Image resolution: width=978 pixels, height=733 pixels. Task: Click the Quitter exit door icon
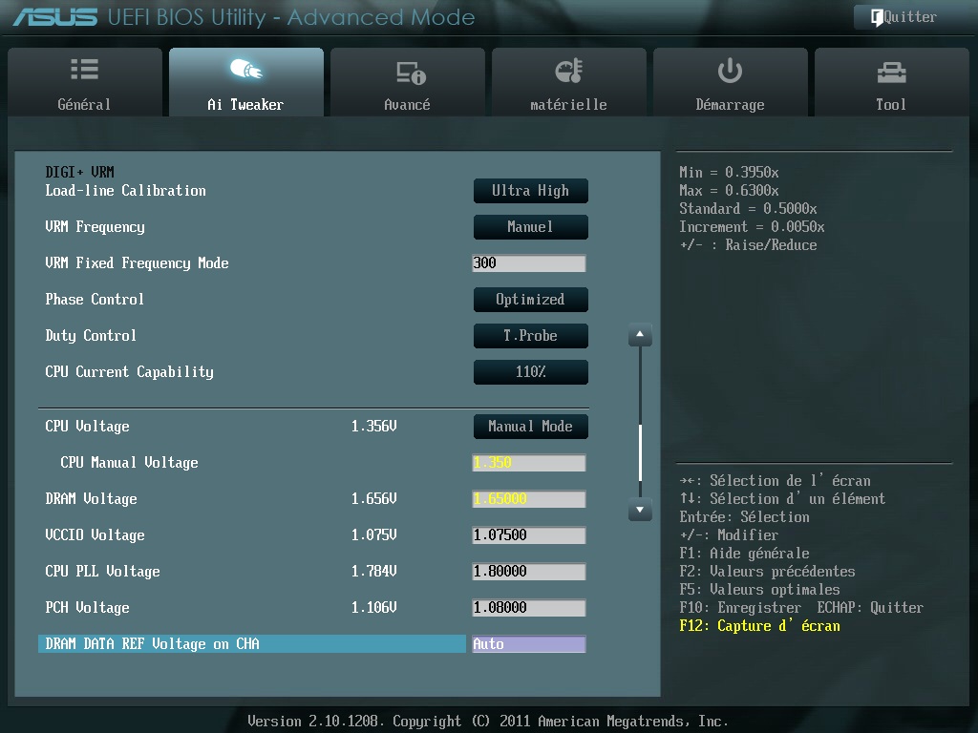click(876, 17)
